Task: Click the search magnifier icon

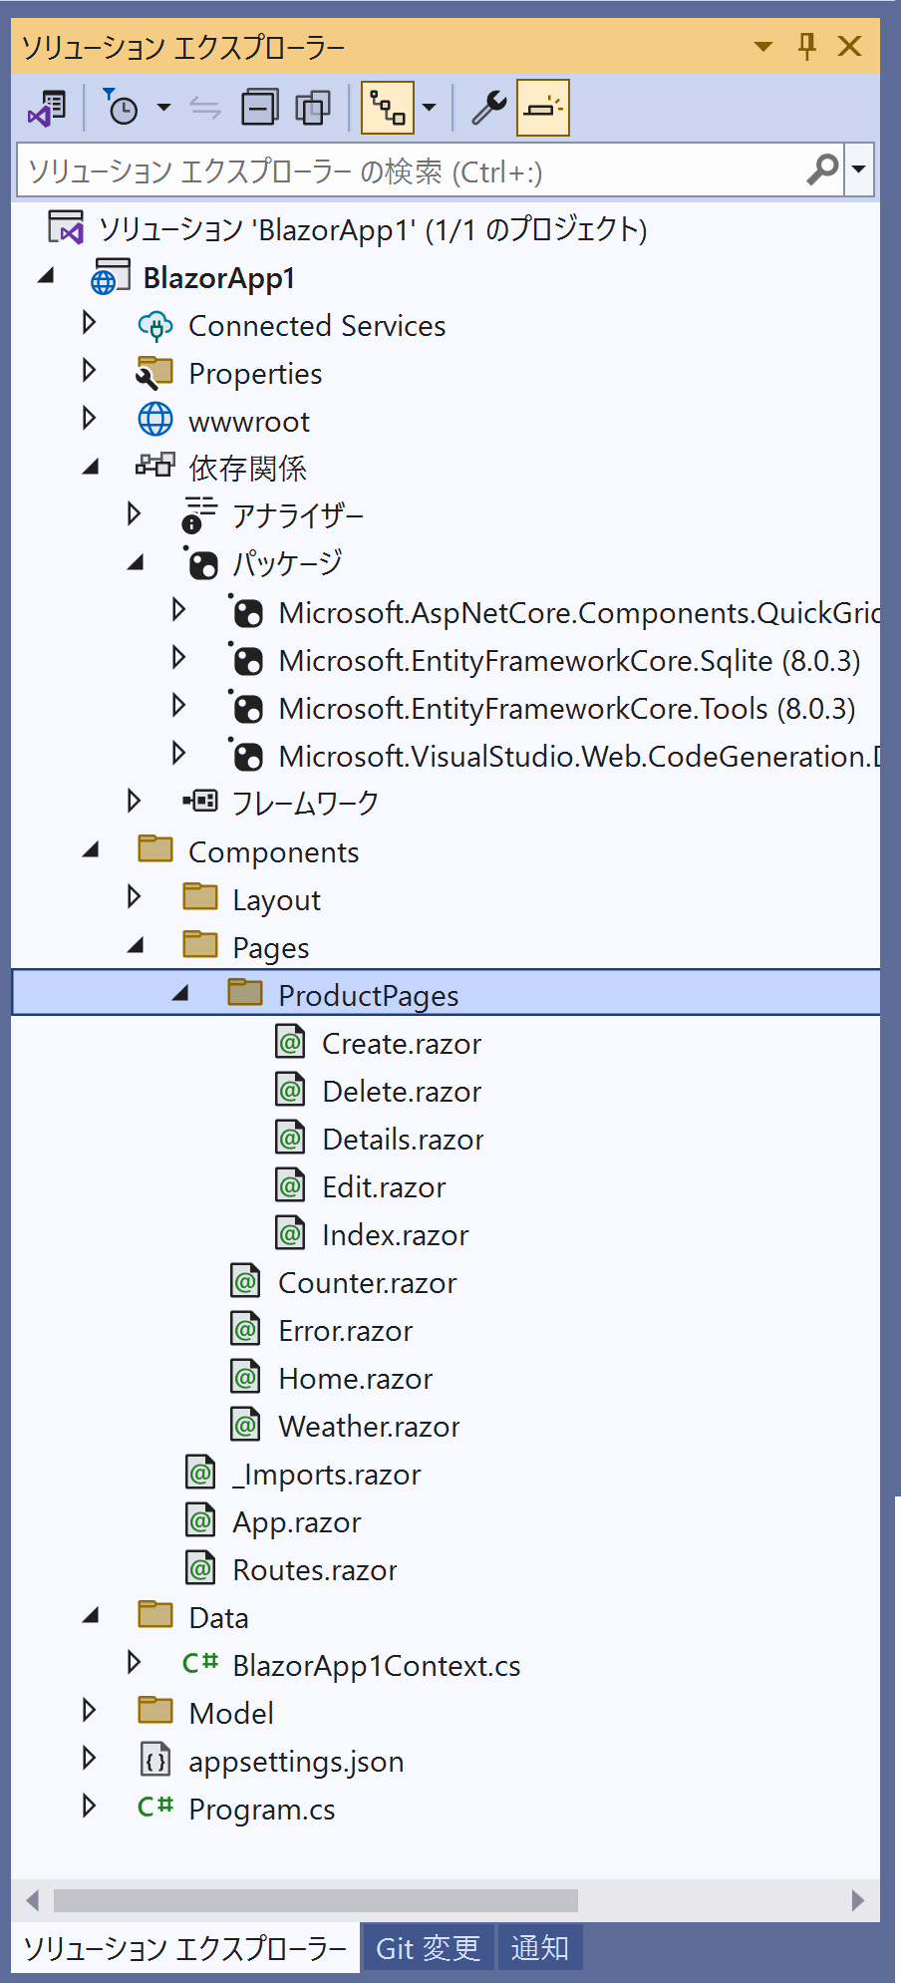Action: 823,170
